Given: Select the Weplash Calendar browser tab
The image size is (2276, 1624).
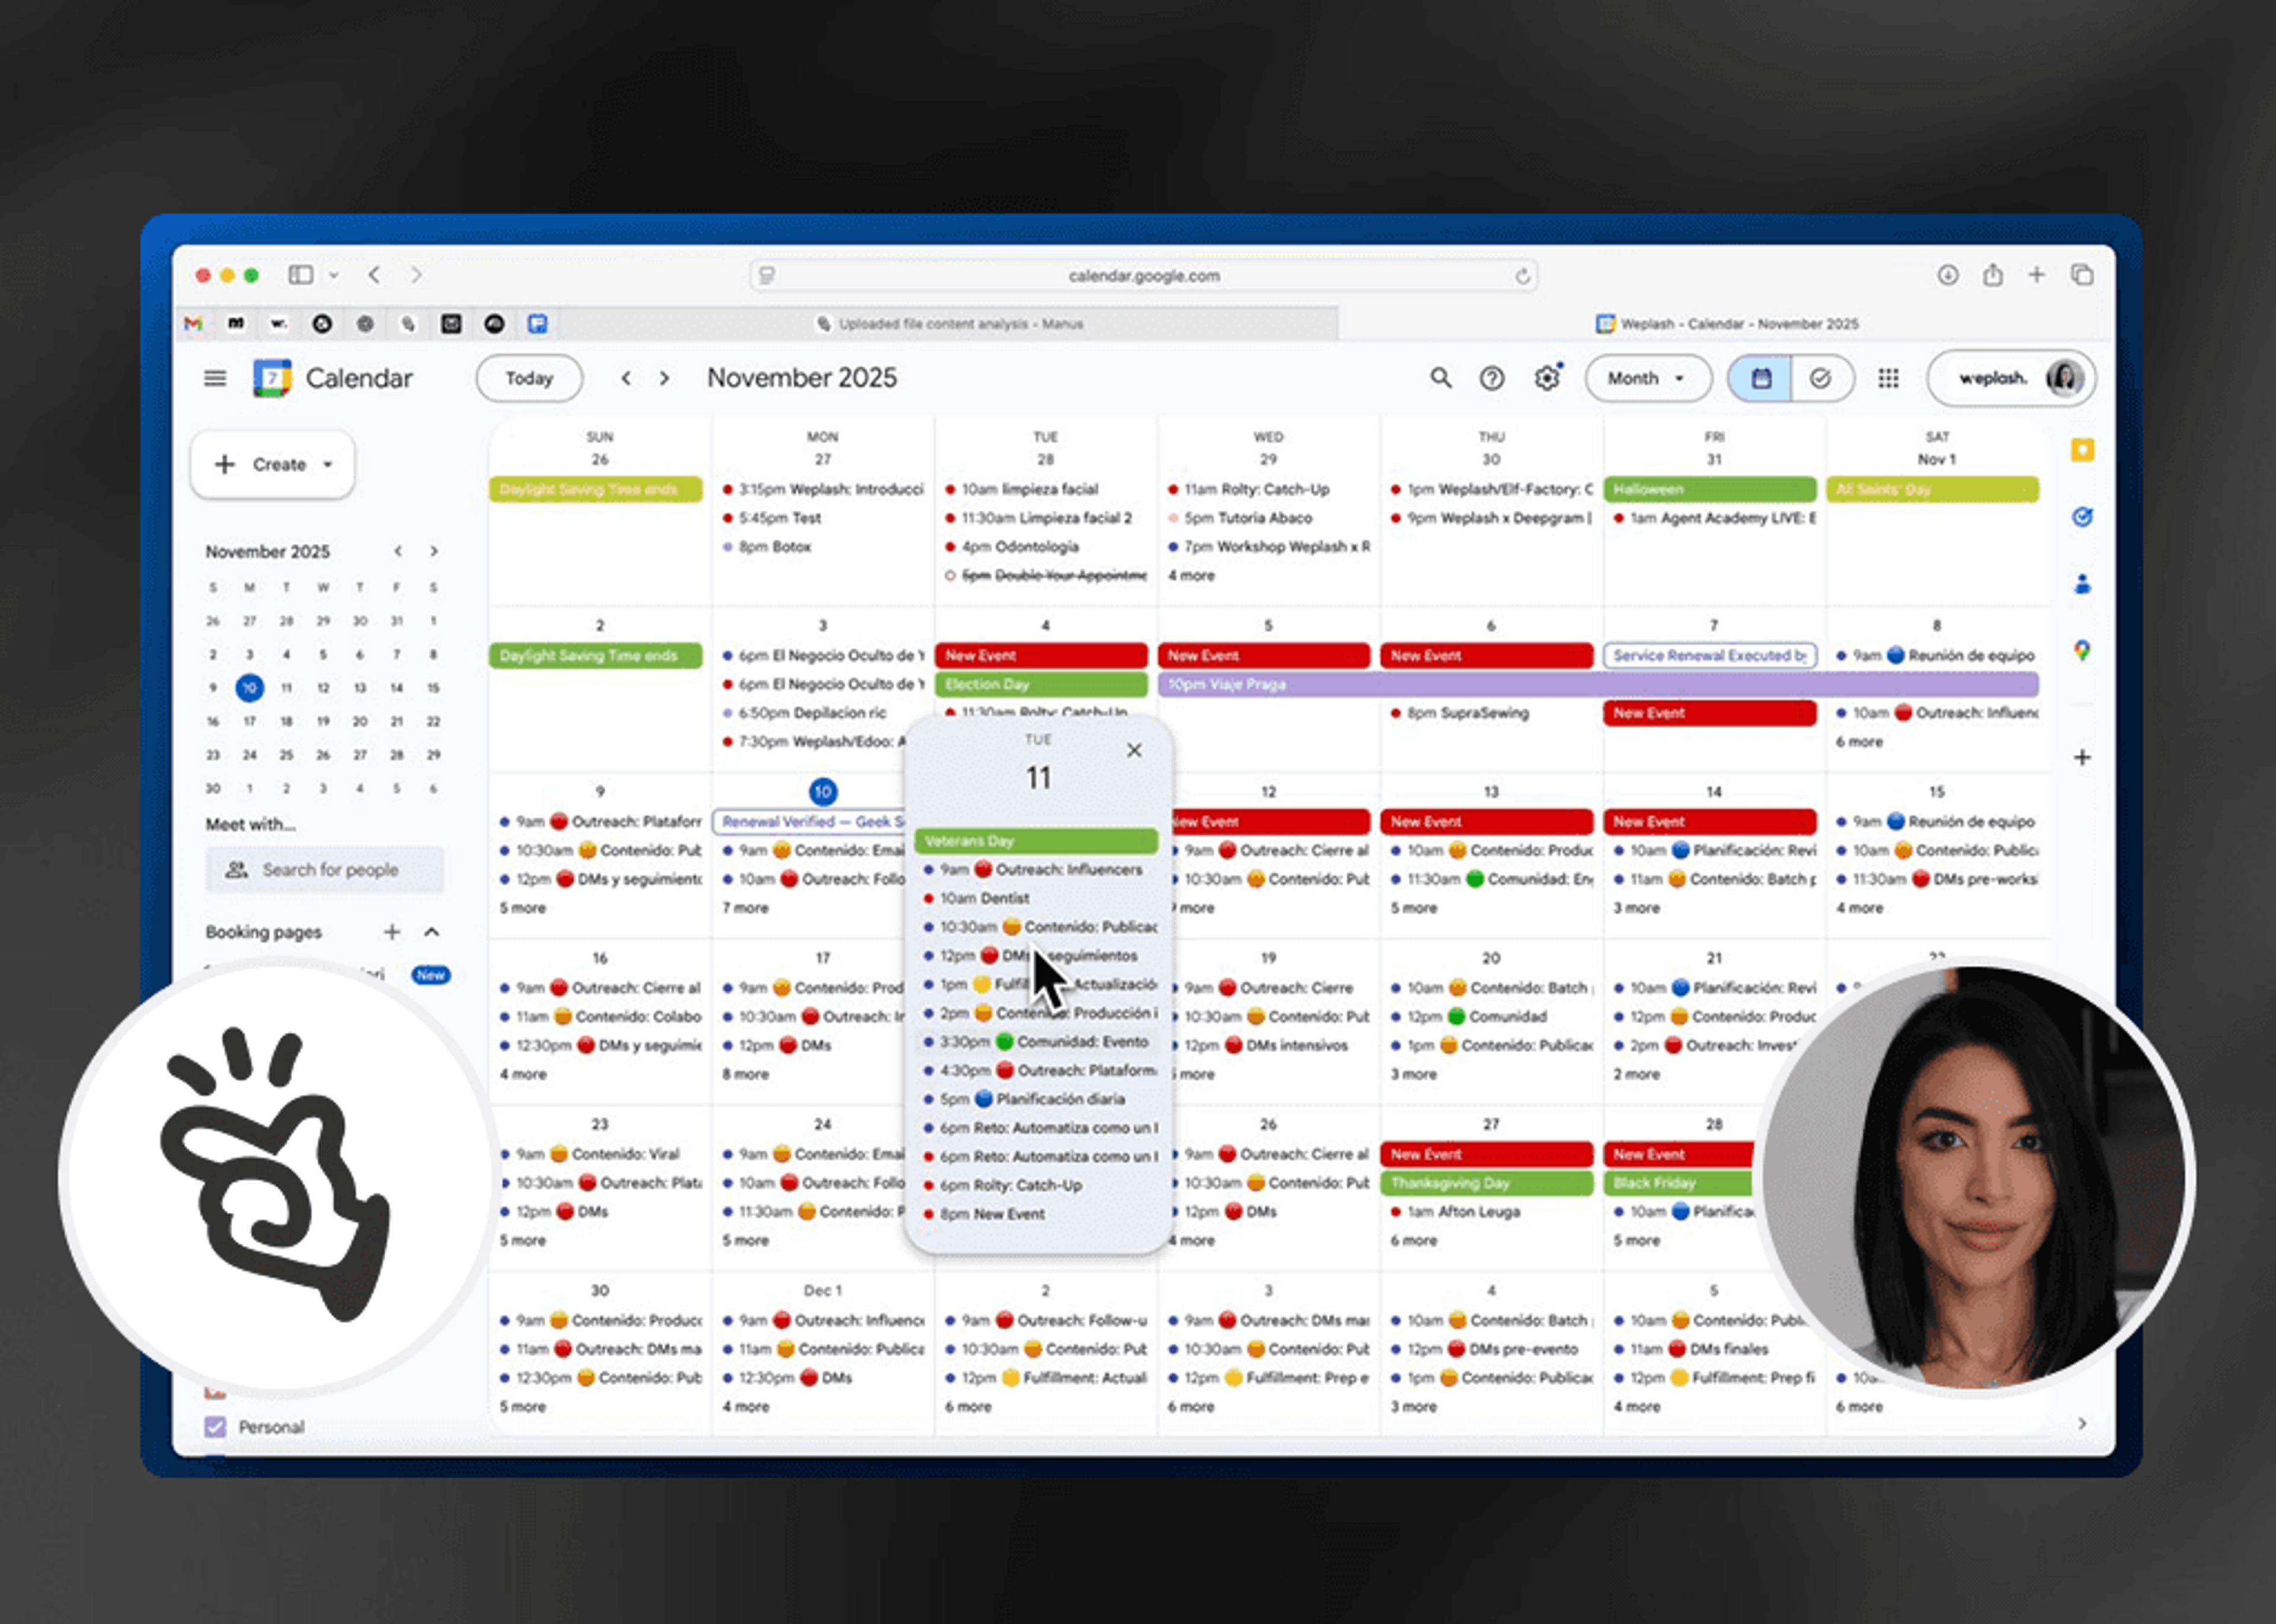Looking at the screenshot, I should [1727, 324].
